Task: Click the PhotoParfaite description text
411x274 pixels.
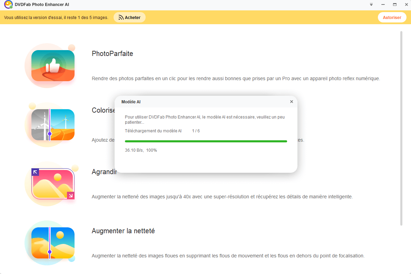Action: pos(236,78)
